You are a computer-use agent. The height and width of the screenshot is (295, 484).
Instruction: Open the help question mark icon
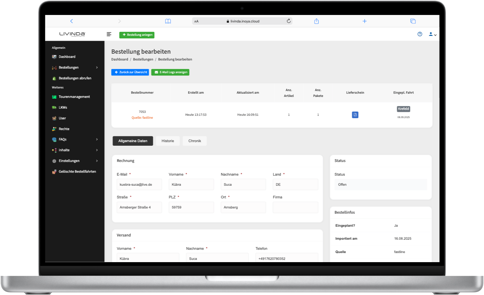pyautogui.click(x=420, y=34)
